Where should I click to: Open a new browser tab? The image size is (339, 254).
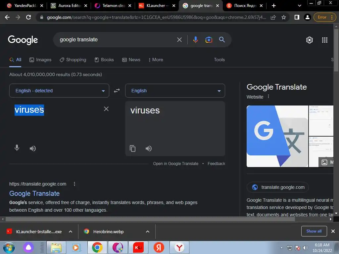click(273, 6)
